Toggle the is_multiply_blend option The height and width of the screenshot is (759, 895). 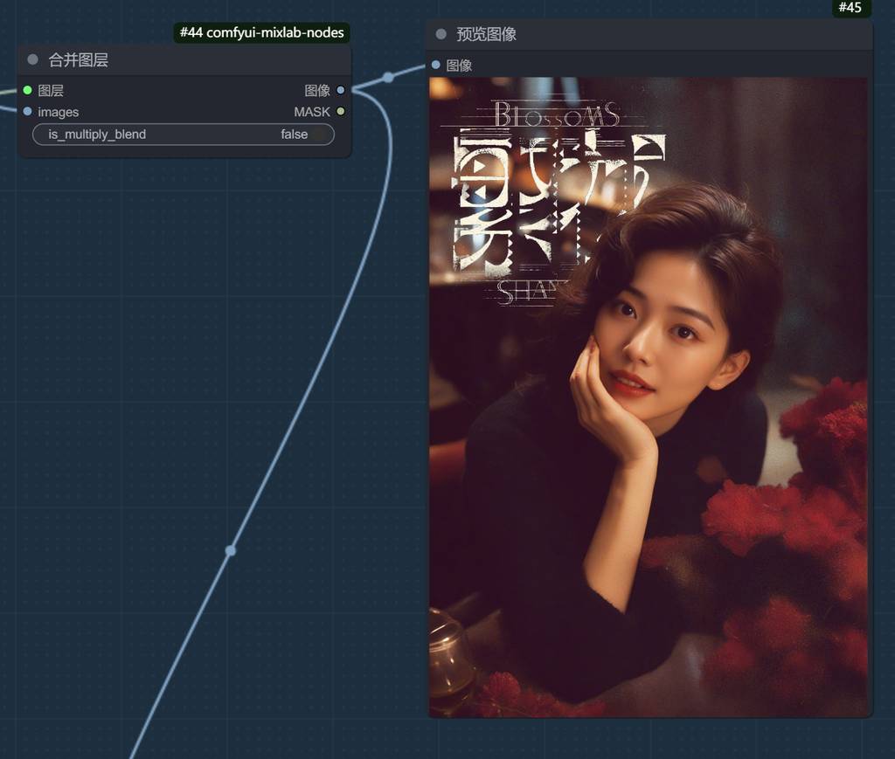[184, 135]
